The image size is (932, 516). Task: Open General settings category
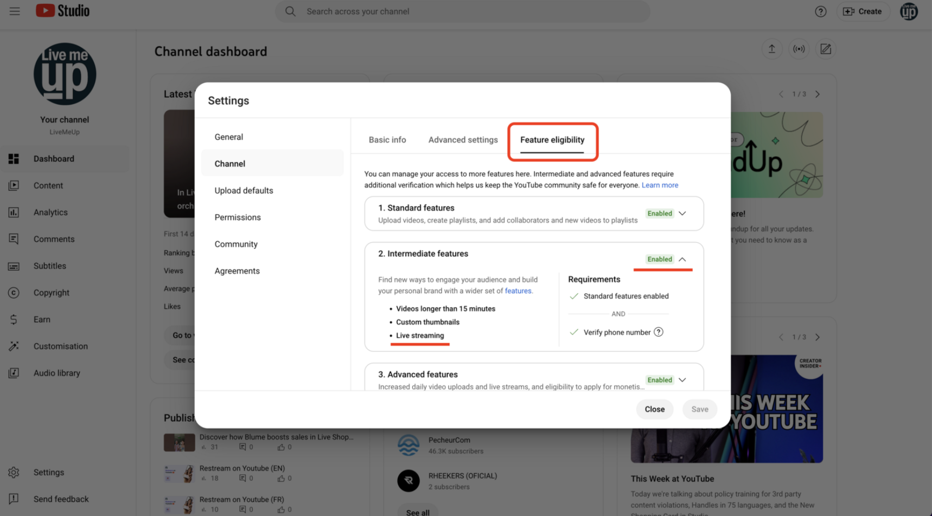272,137
